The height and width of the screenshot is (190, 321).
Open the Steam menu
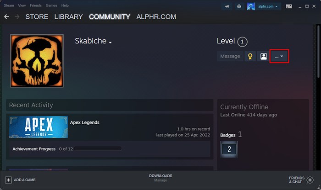[9, 5]
